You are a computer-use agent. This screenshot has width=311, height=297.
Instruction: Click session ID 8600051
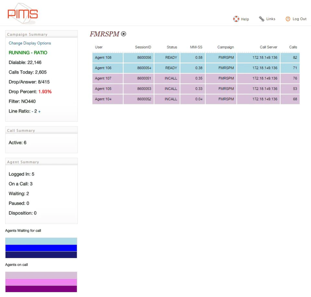pos(144,78)
